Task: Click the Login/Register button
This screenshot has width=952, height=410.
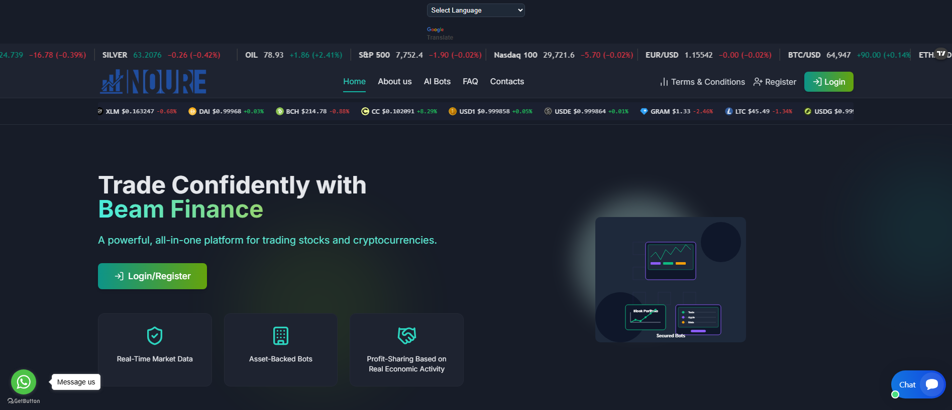Action: point(152,276)
